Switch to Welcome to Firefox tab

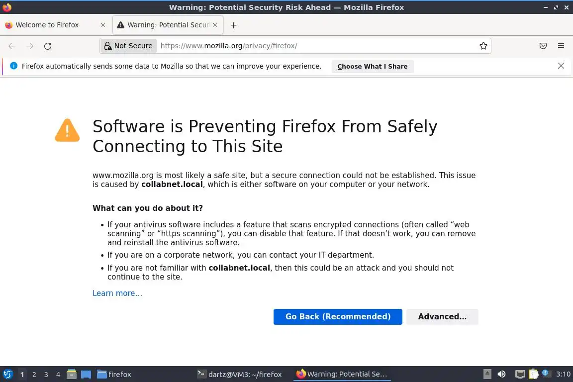[47, 25]
